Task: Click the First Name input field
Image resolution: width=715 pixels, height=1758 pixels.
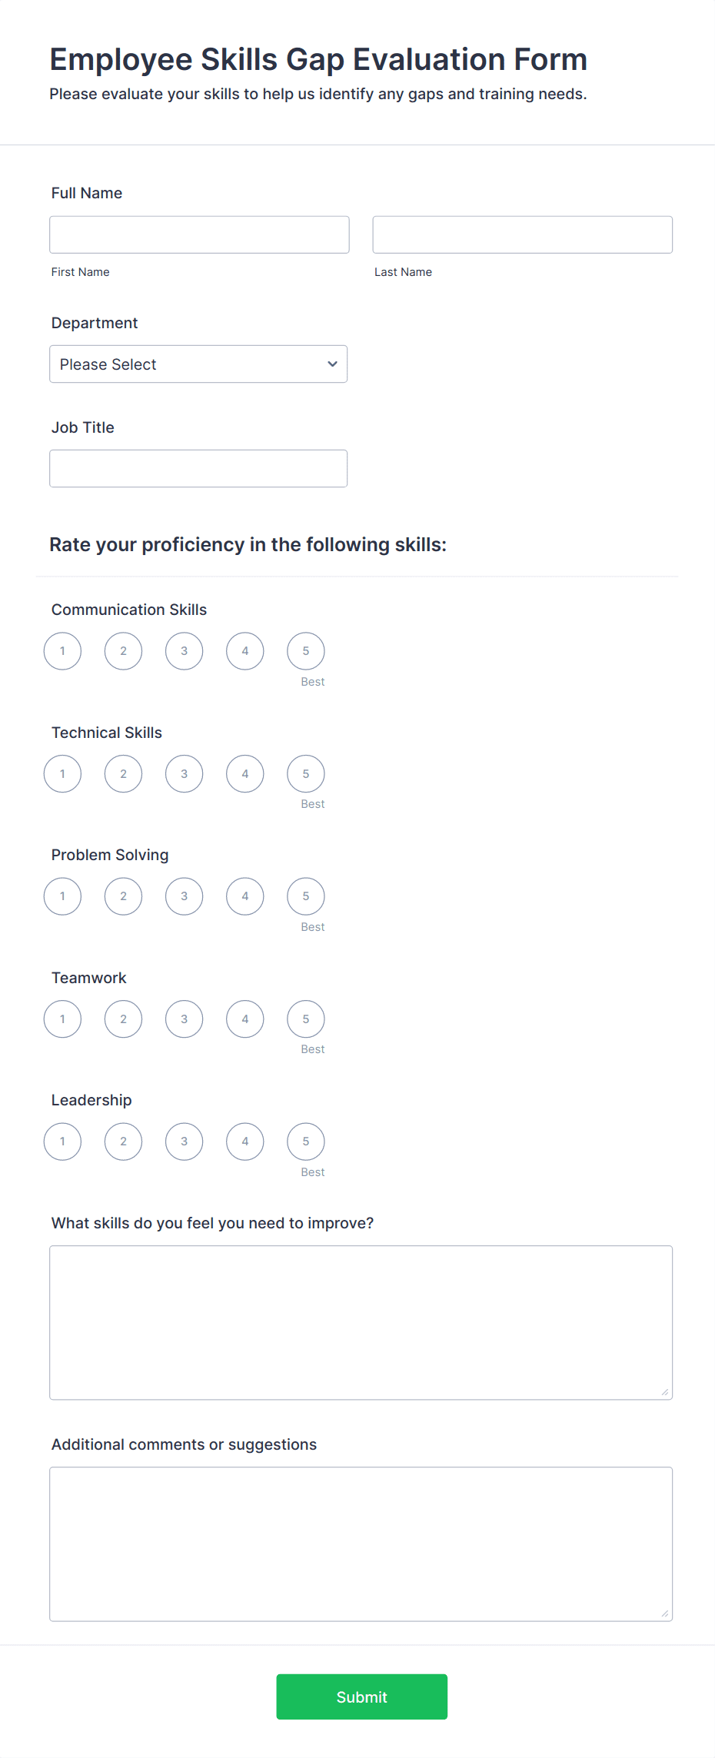Action: tap(199, 234)
